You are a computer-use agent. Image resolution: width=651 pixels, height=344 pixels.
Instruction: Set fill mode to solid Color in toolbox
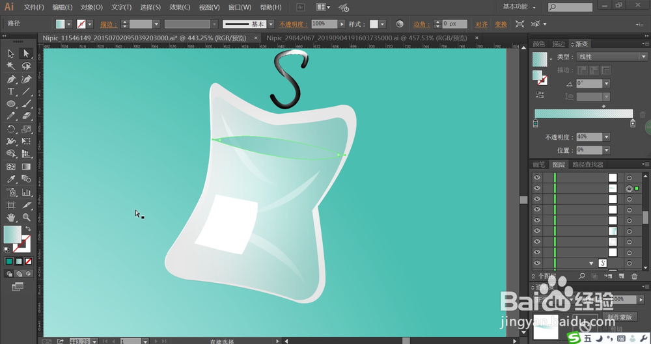9,261
